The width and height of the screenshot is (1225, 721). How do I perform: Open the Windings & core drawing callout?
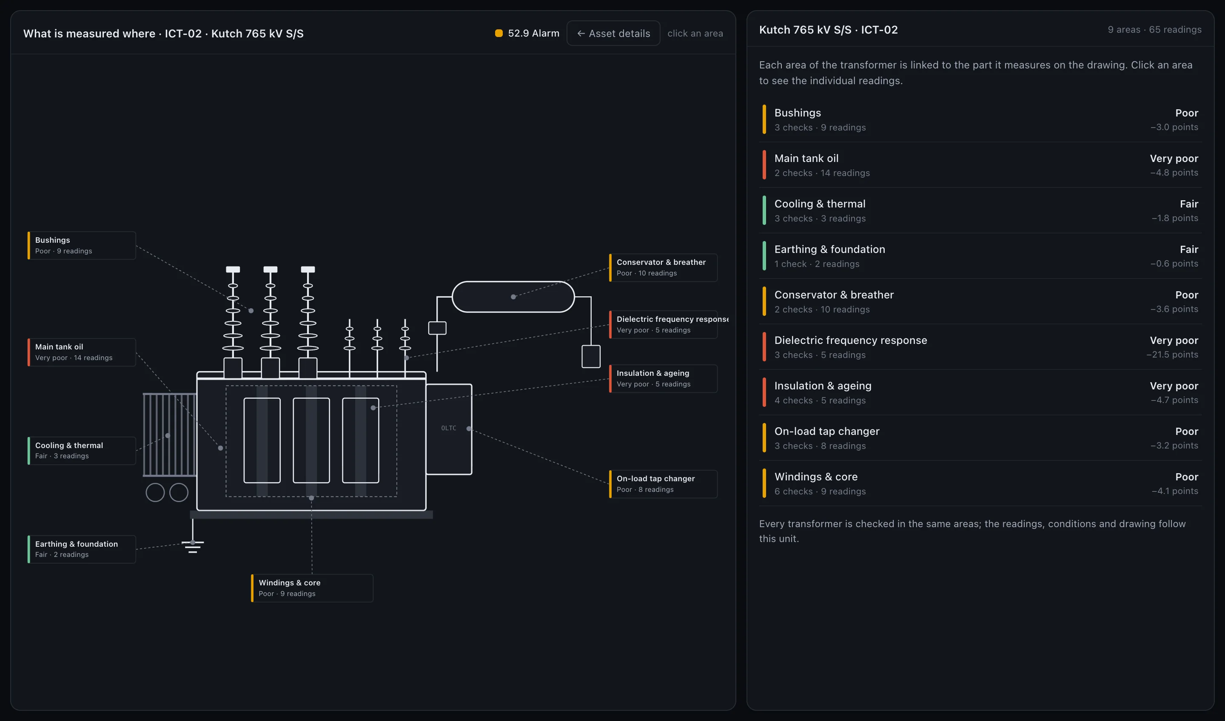click(x=312, y=588)
